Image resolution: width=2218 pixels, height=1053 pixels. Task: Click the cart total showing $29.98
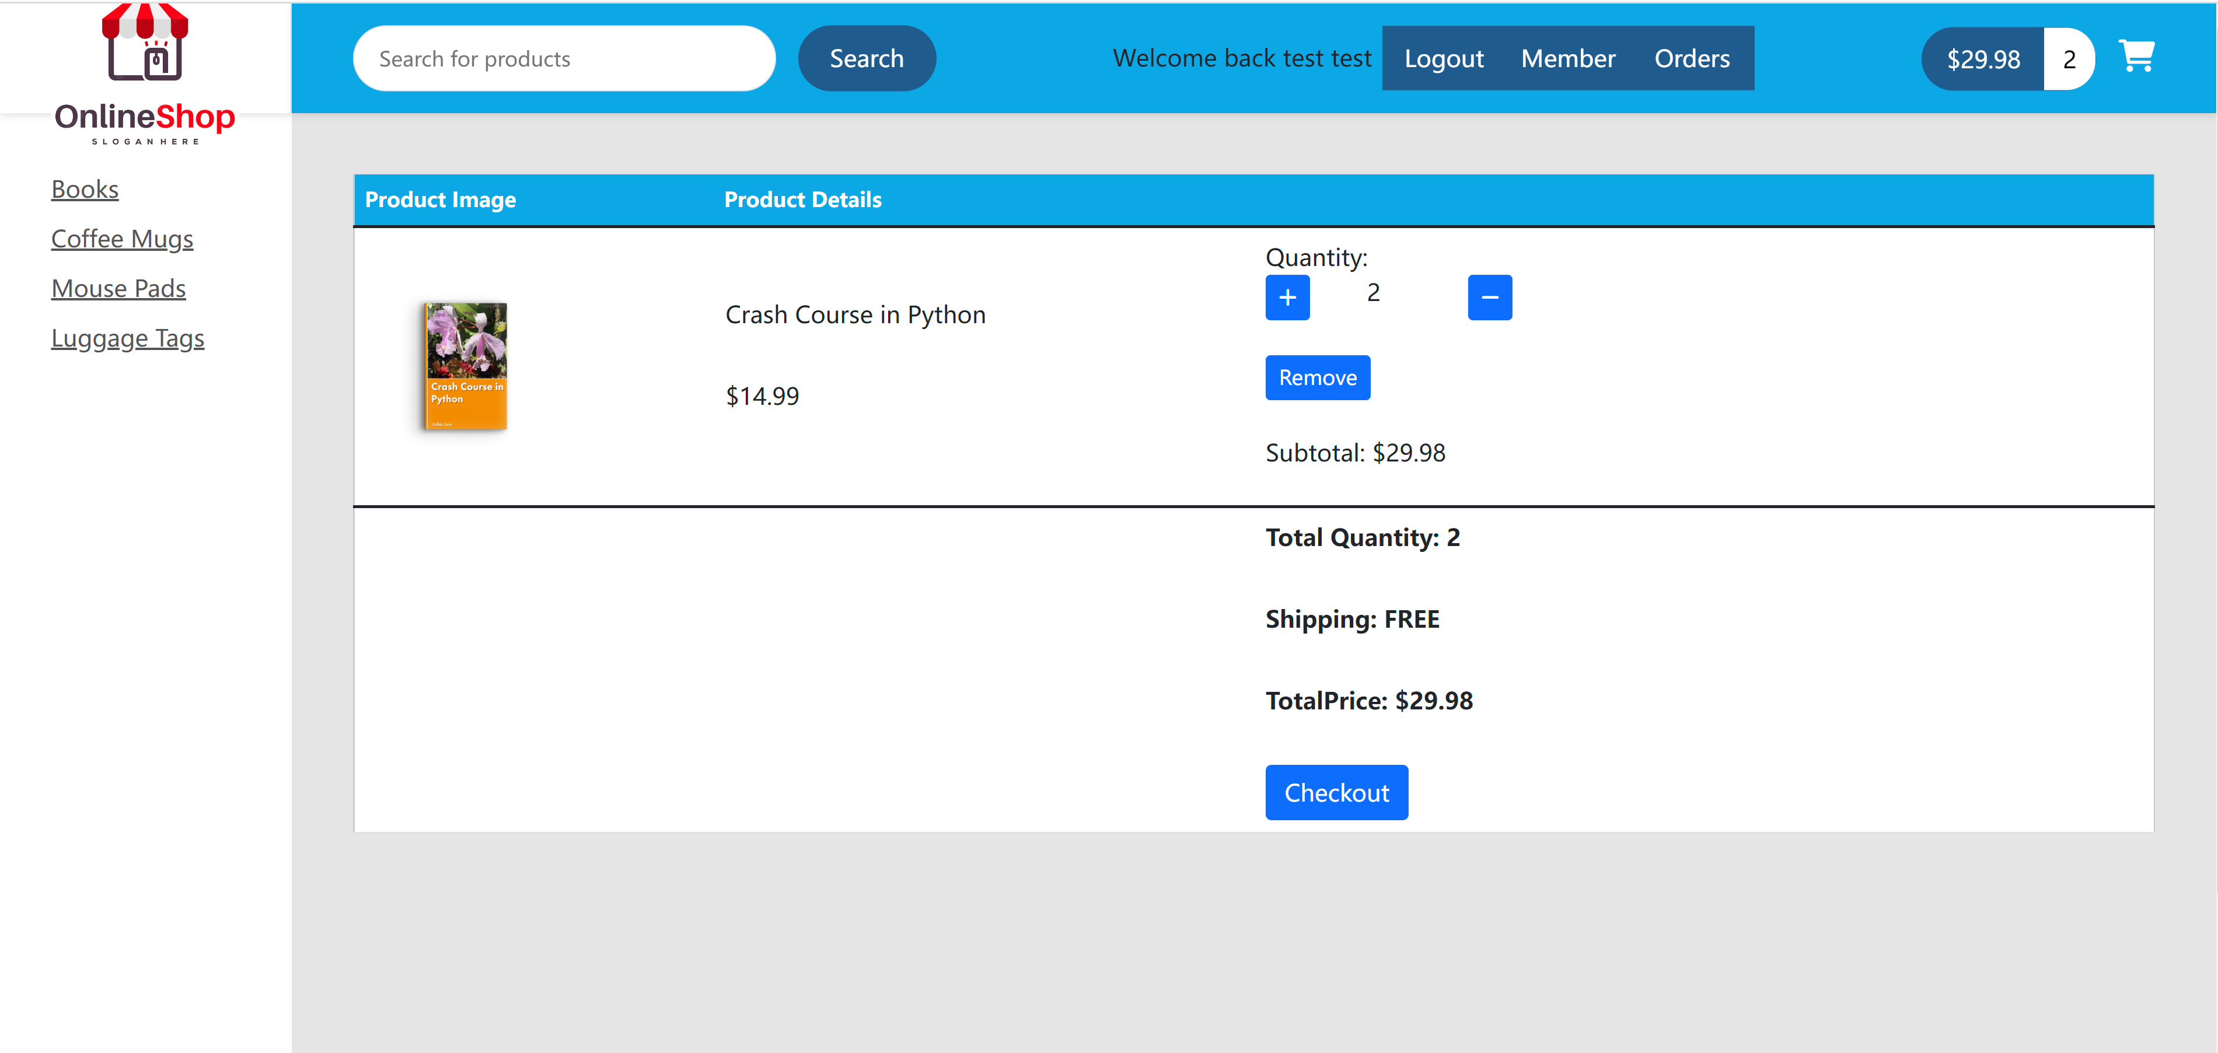click(1985, 58)
